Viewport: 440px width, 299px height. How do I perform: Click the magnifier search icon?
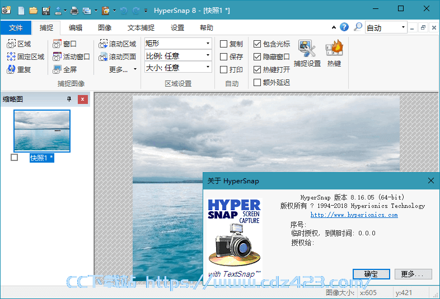358,27
